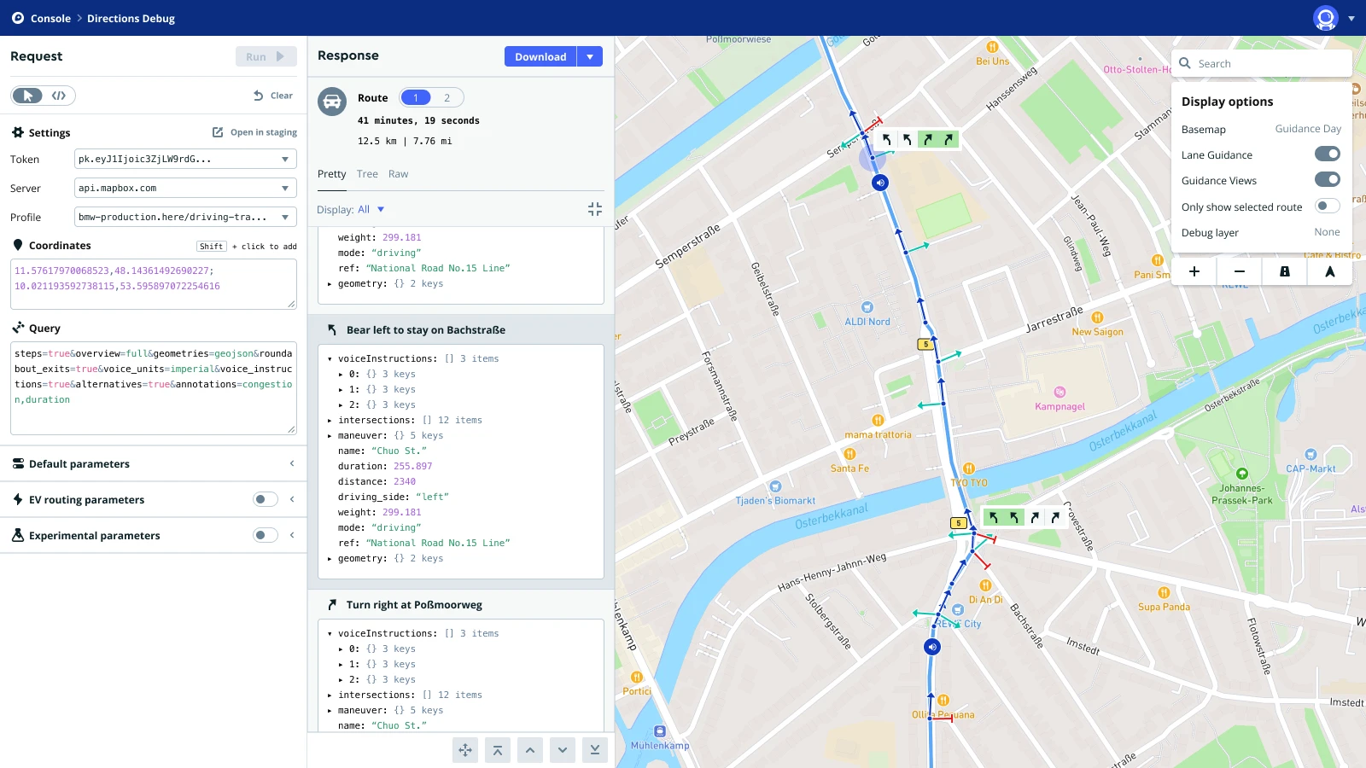Click the map Search field
The image size is (1366, 768).
click(1262, 63)
